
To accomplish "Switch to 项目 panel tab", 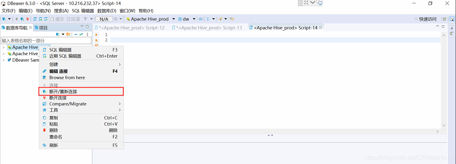I will [41, 28].
